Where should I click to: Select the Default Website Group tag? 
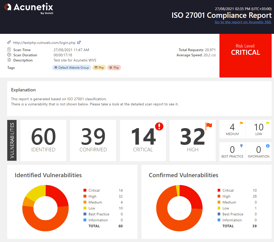pos(72,68)
